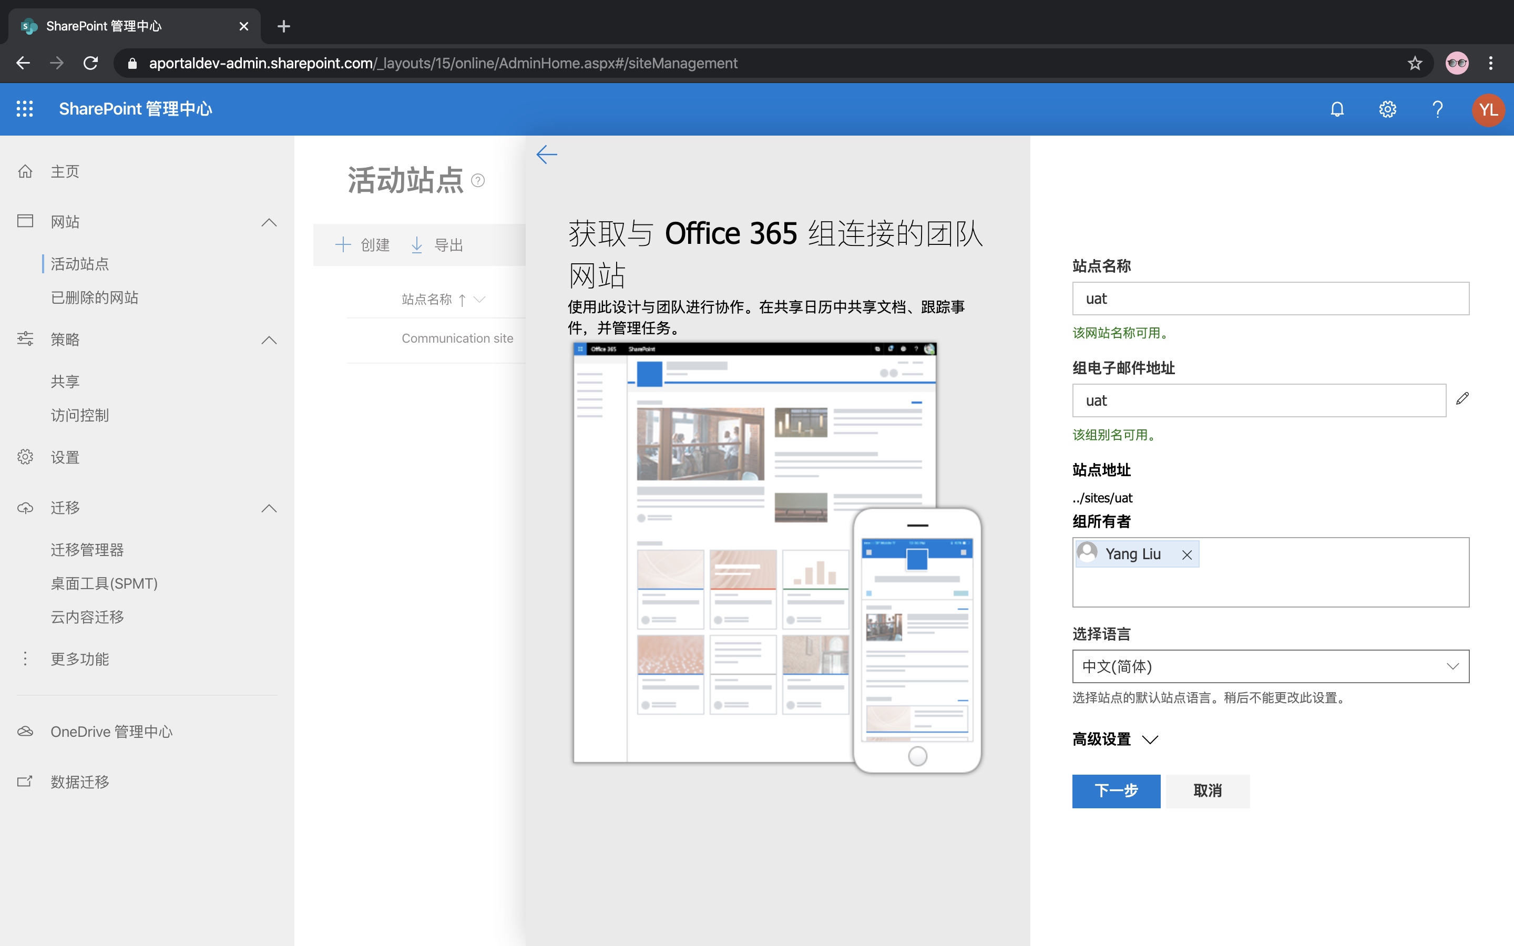
Task: Open the 选择语言 dropdown
Action: (1271, 666)
